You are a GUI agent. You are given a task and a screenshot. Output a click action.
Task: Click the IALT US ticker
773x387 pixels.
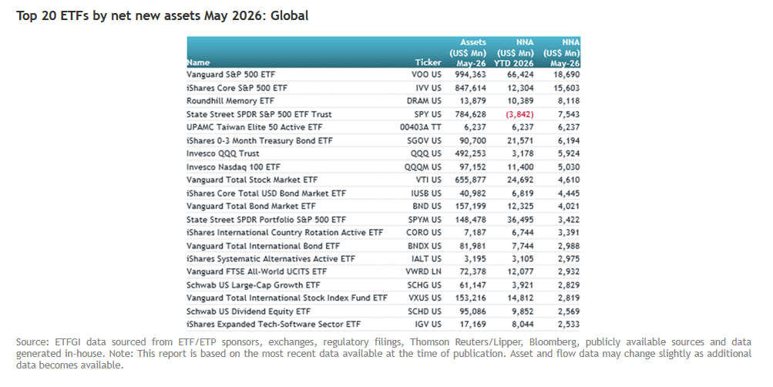(x=426, y=258)
